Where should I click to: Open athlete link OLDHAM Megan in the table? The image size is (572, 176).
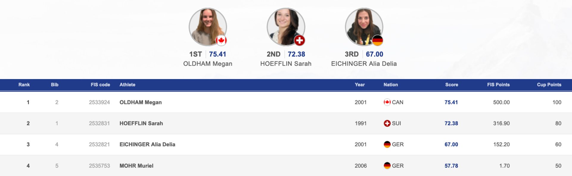tap(141, 102)
